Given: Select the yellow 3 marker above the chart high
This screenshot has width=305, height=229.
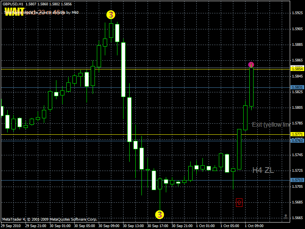Looking at the screenshot, I should (111, 15).
